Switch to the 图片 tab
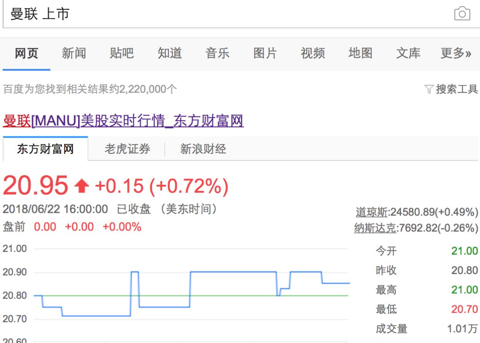 pos(265,53)
